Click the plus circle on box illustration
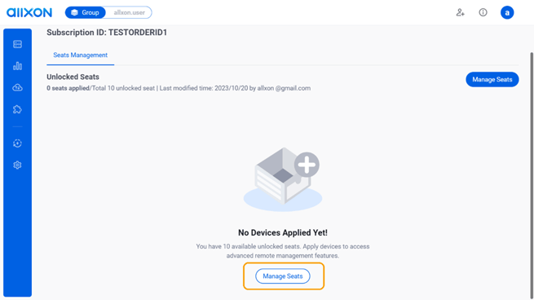This screenshot has width=534, height=300. tap(307, 165)
